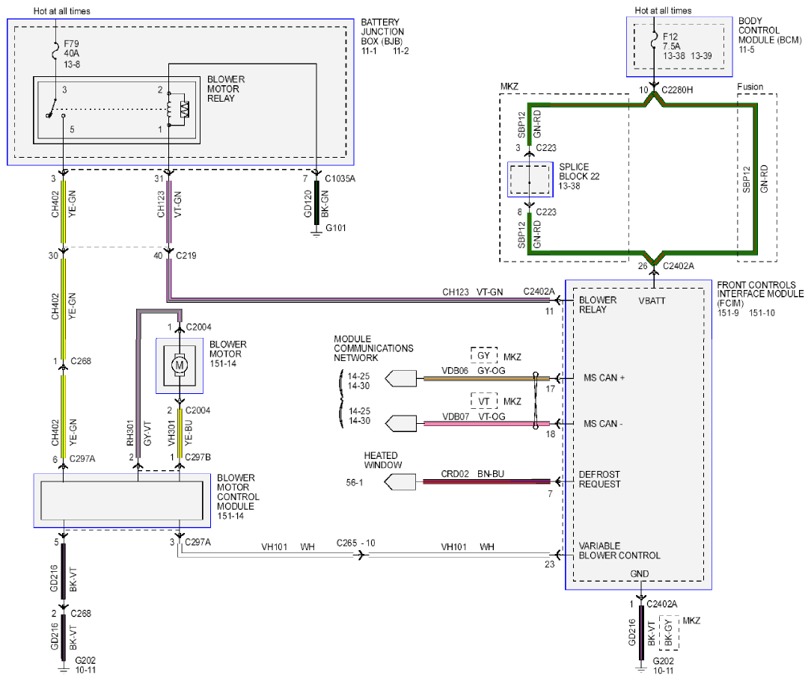Open the 11-1 reference under BJB label

[369, 51]
